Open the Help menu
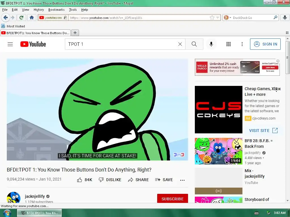This screenshot has width=290, height=217. (84, 10)
